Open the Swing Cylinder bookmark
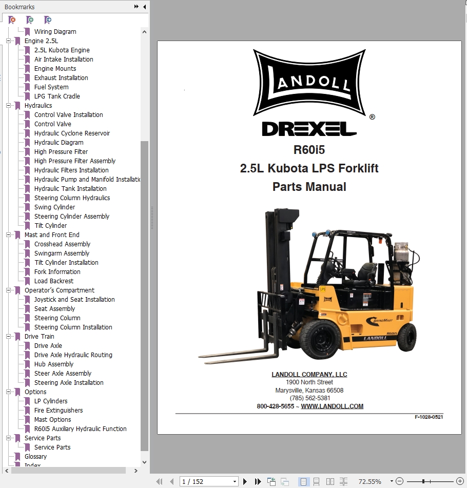The width and height of the screenshot is (467, 488). (54, 207)
